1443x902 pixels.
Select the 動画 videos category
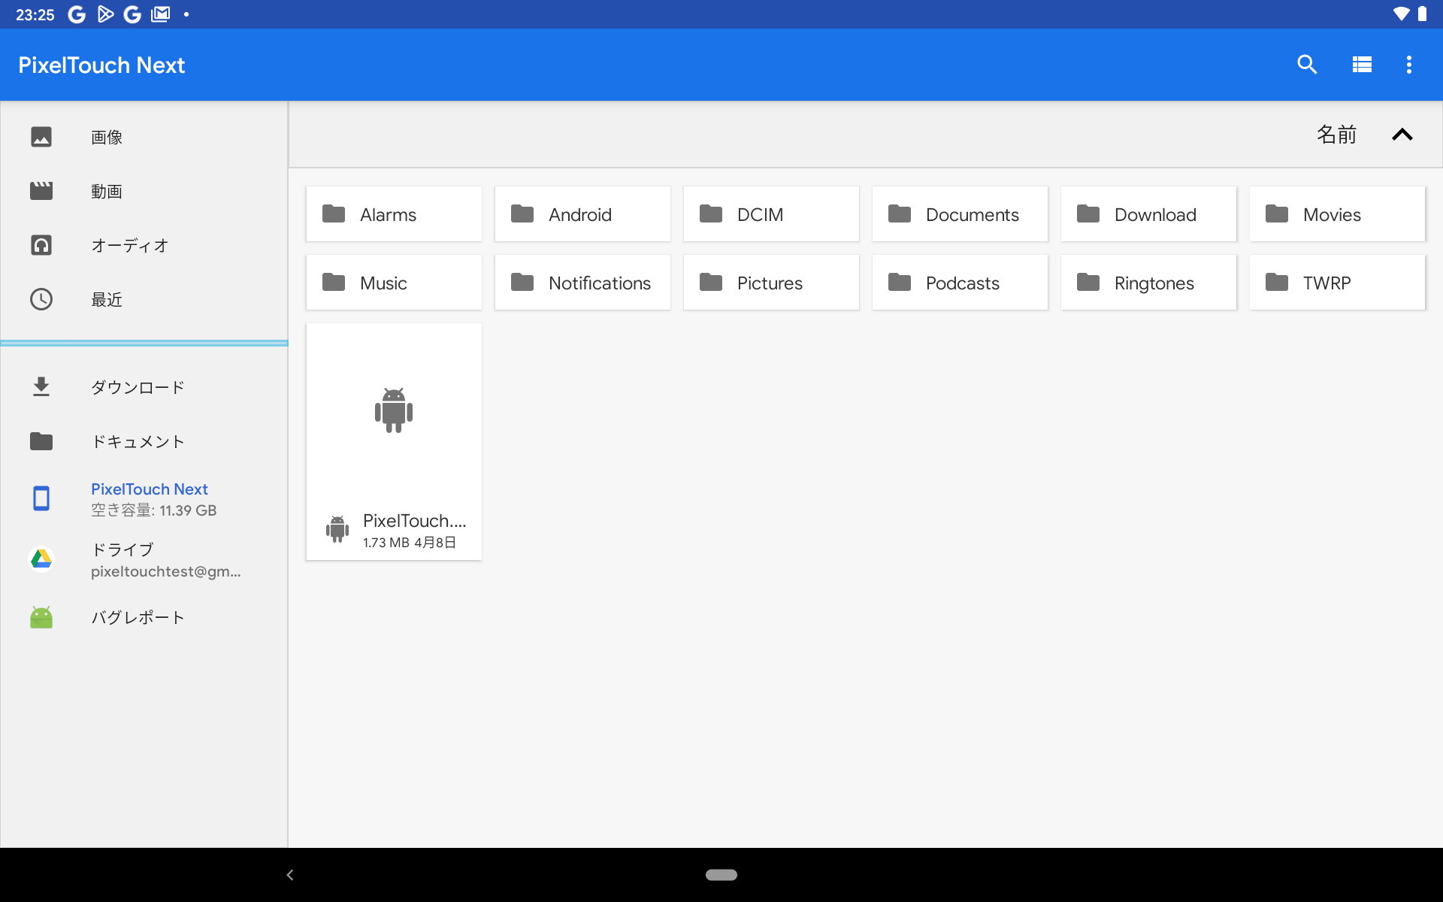[x=107, y=191]
